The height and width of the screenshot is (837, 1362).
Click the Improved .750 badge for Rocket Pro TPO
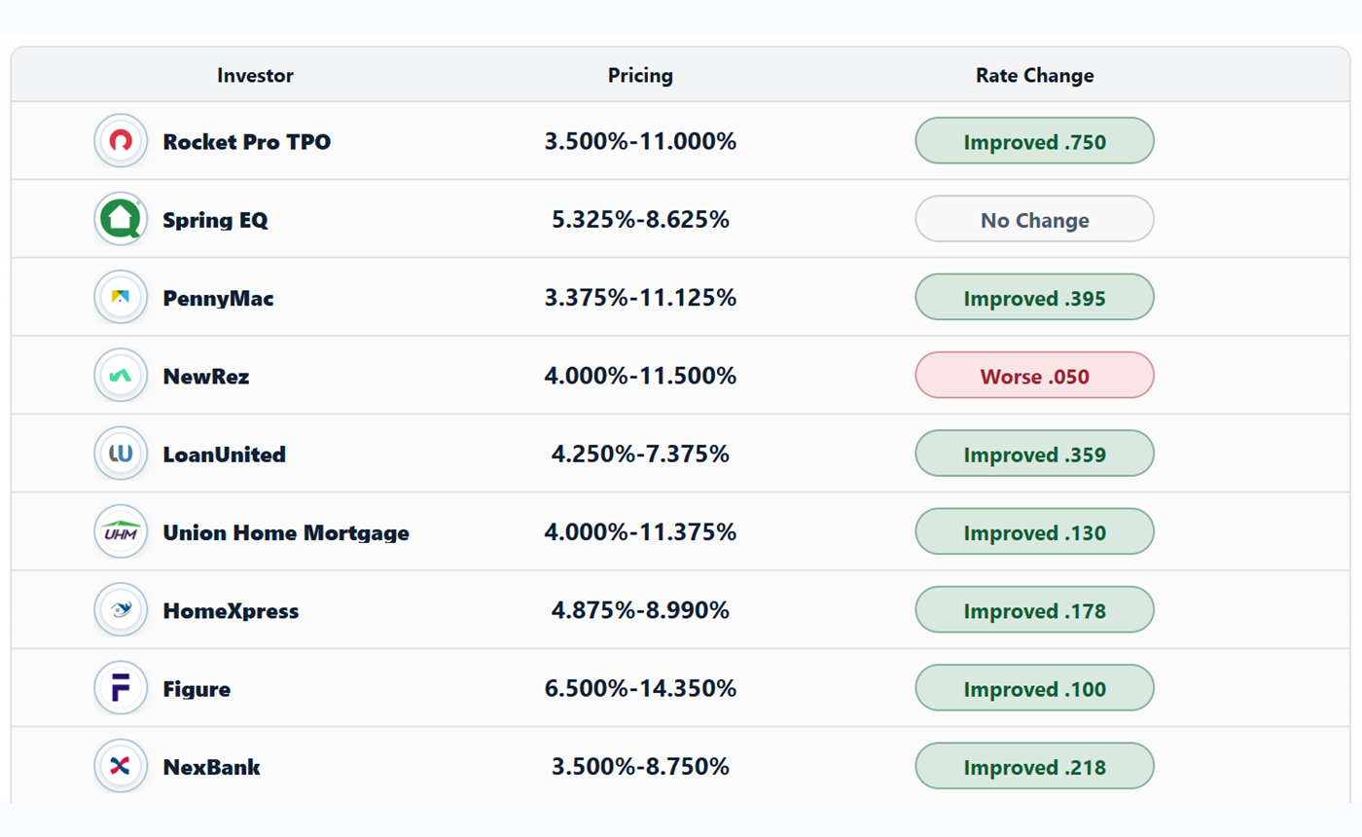(x=1034, y=141)
